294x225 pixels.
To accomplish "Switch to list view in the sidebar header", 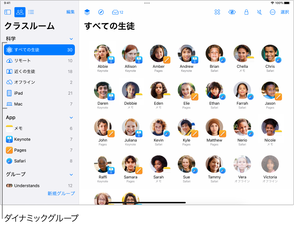I will click(x=31, y=12).
